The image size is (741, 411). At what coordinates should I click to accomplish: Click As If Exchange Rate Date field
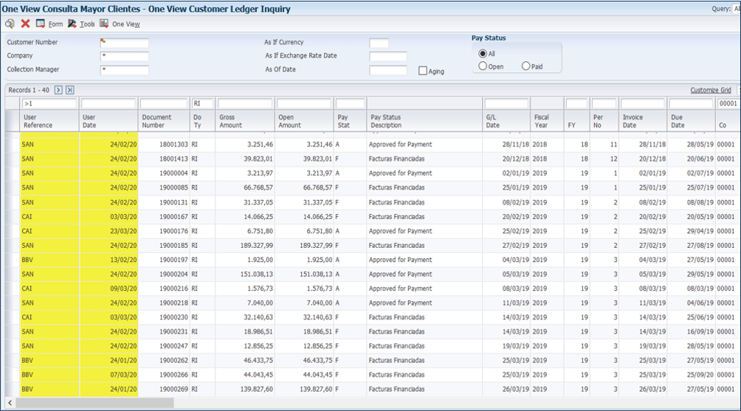(x=388, y=57)
